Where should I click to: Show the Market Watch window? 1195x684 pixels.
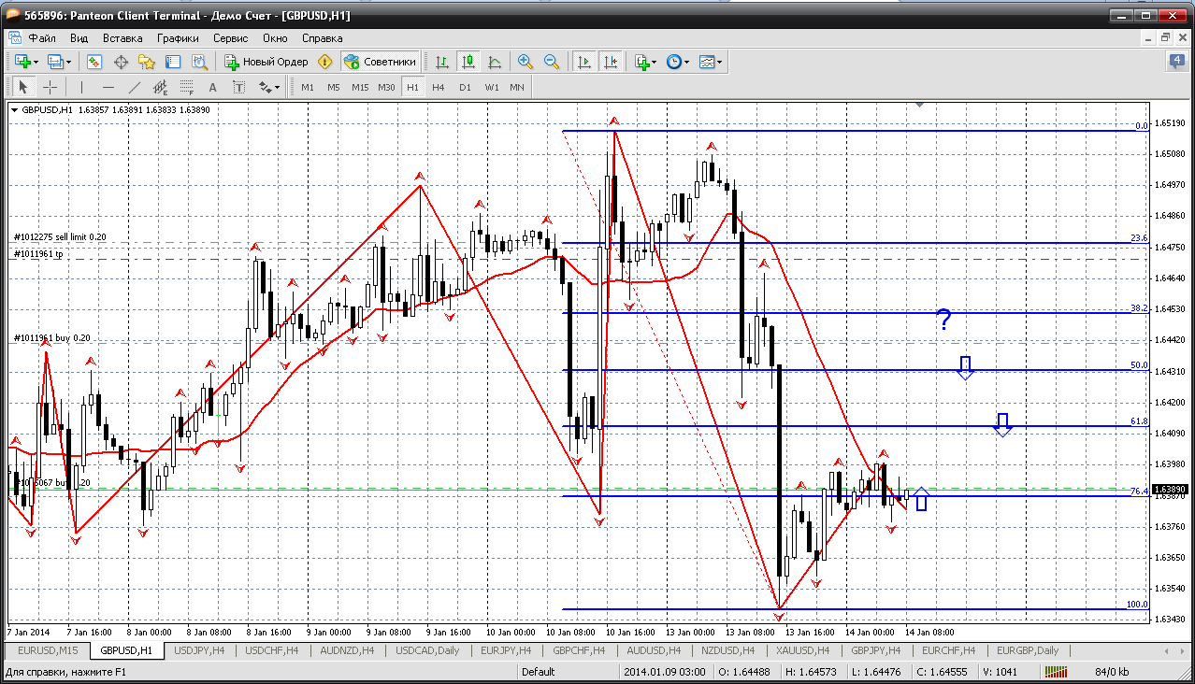94,62
